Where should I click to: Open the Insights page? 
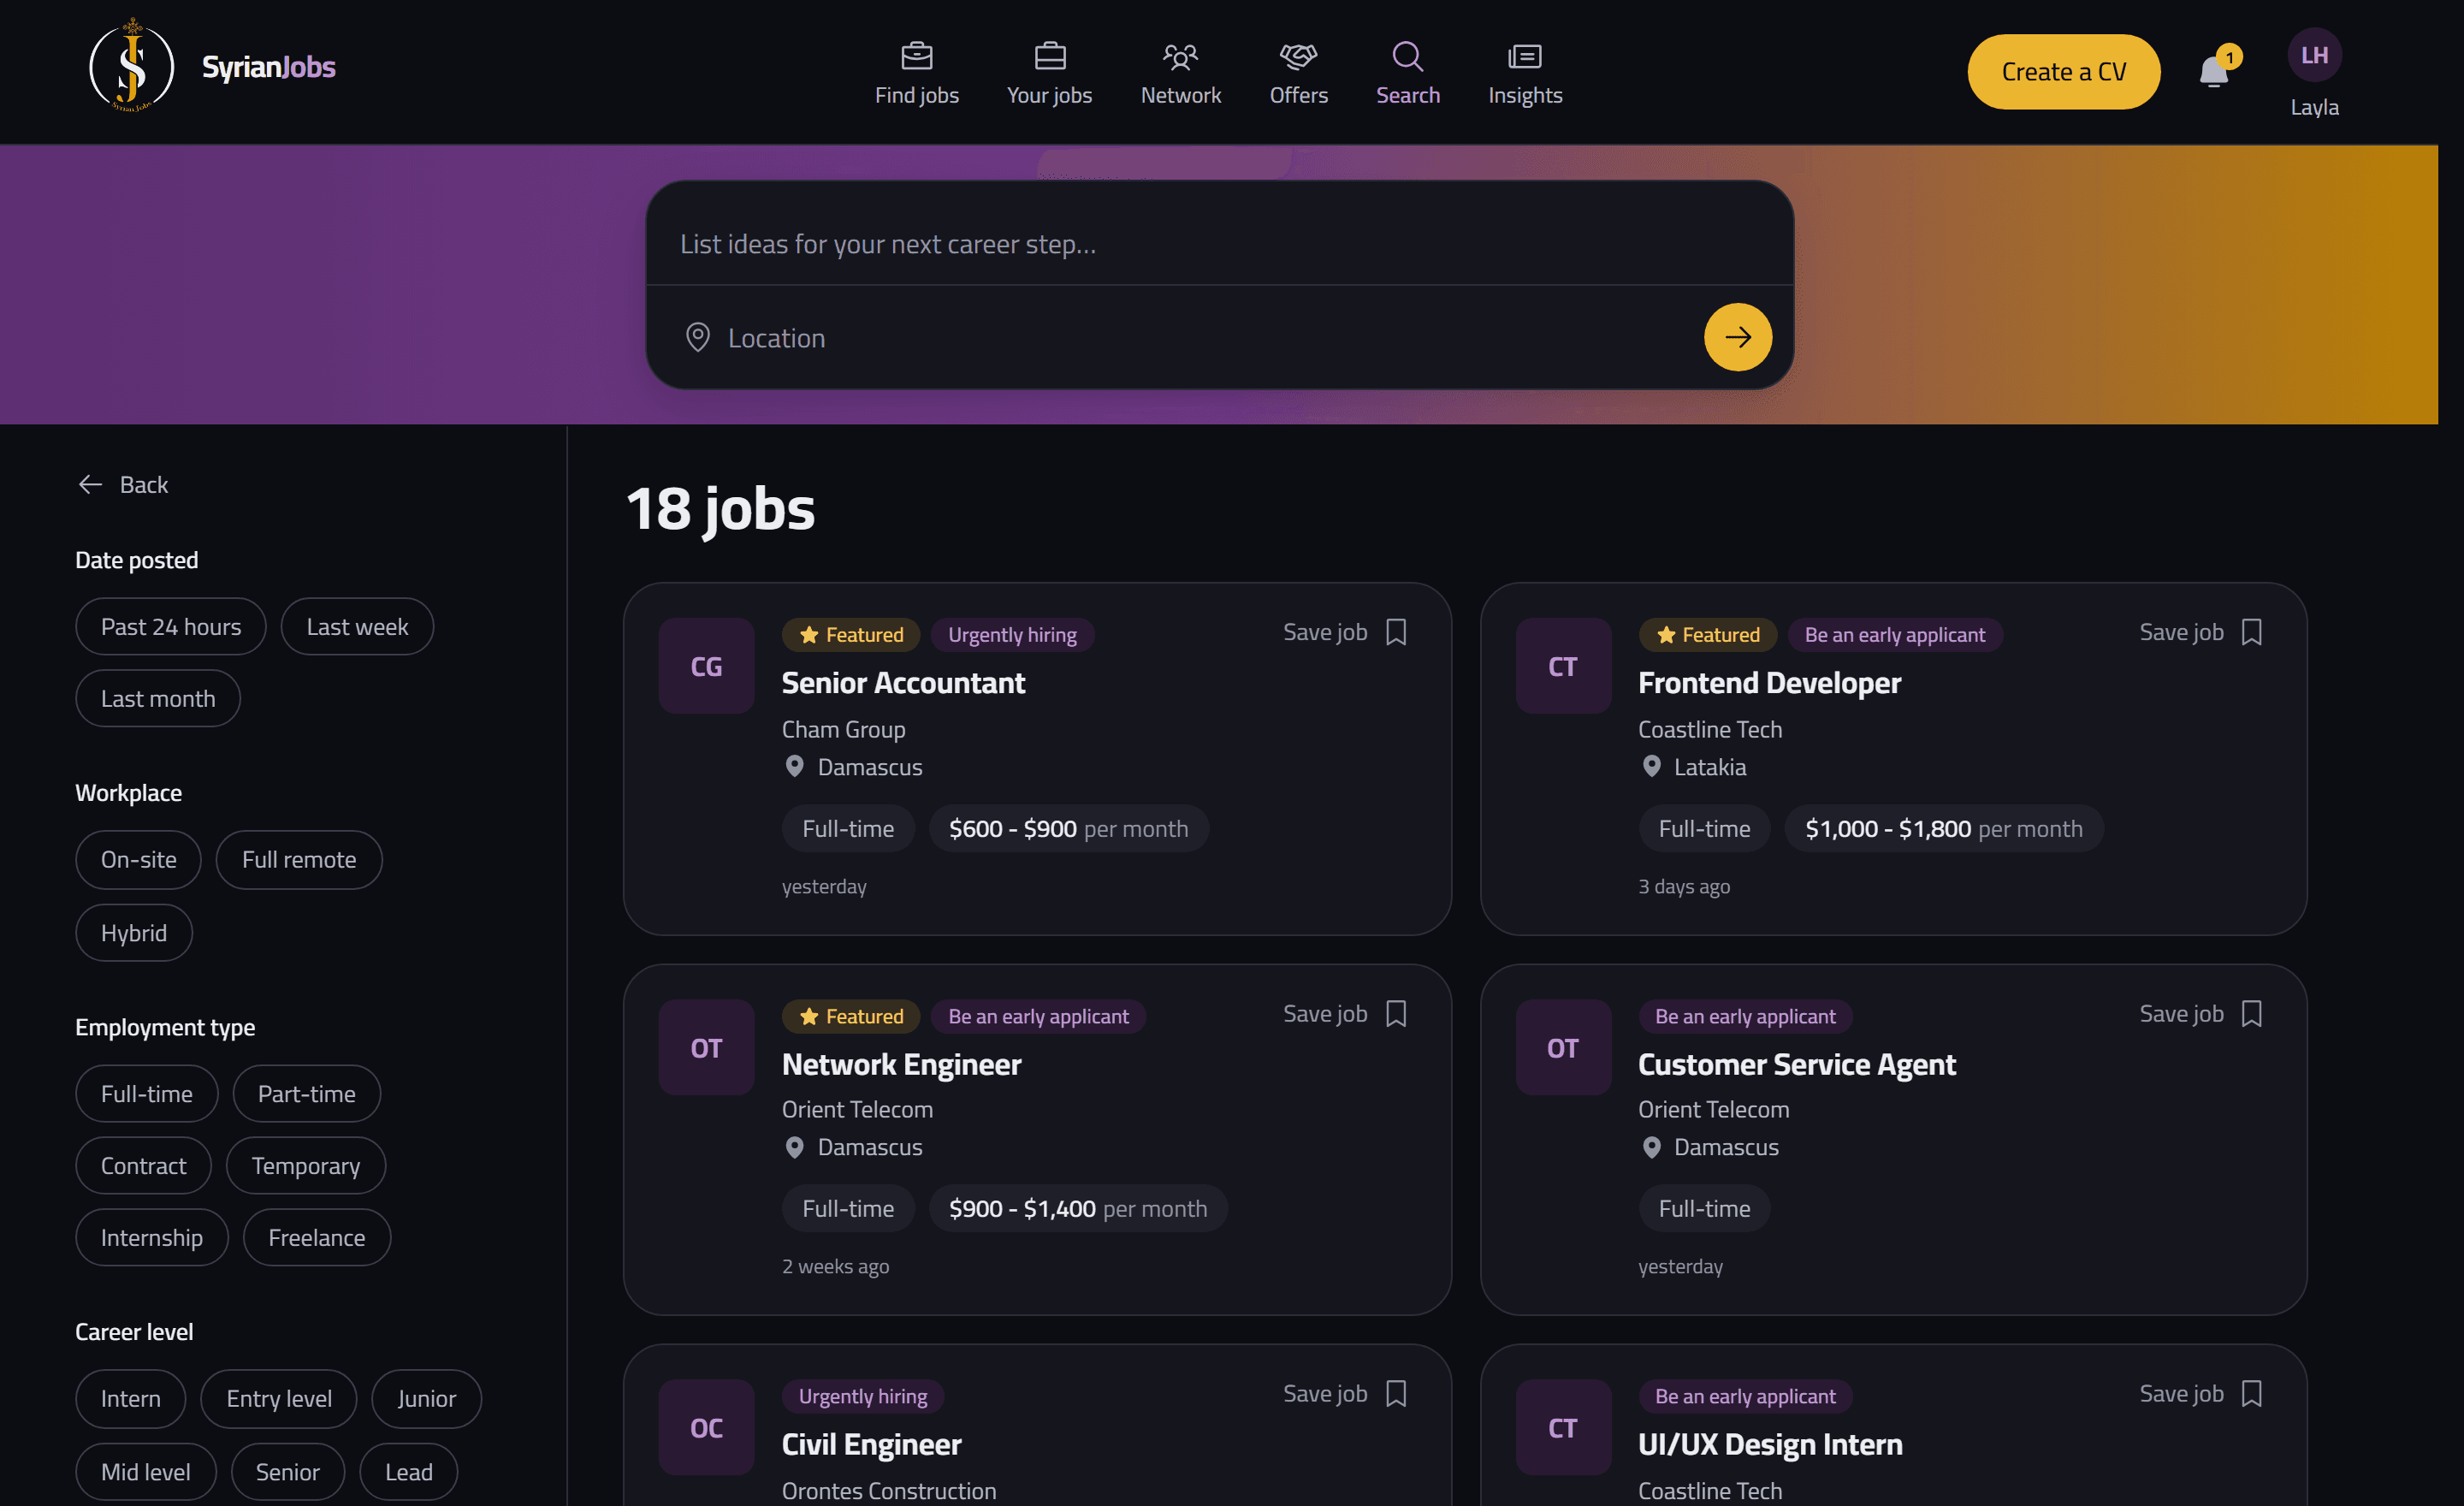1524,73
